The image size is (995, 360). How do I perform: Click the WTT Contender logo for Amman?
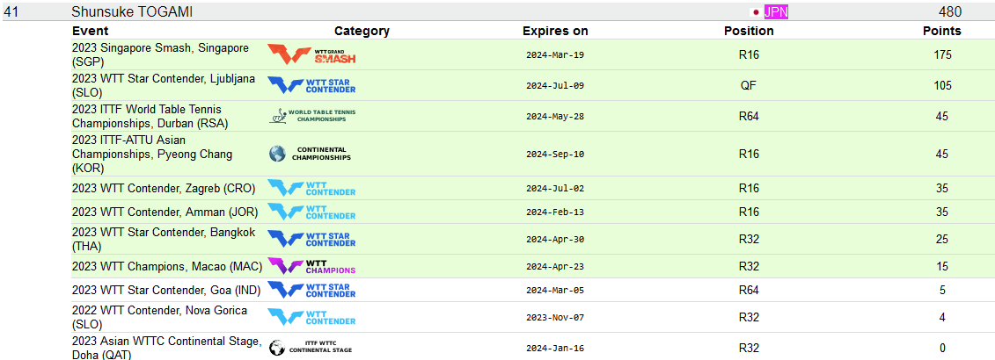(x=311, y=212)
